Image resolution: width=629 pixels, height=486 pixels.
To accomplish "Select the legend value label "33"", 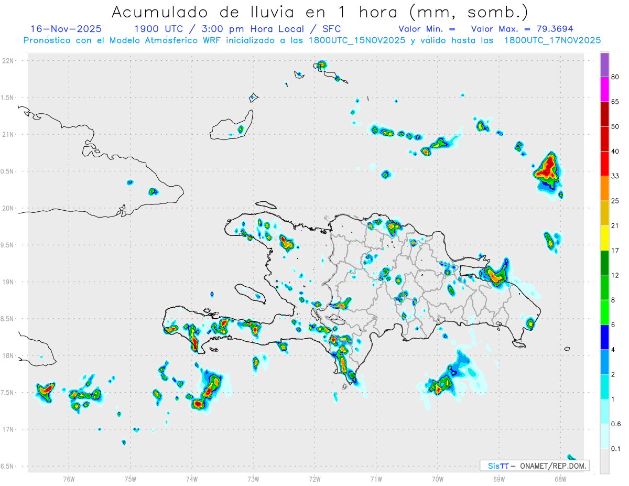I will 615,176.
